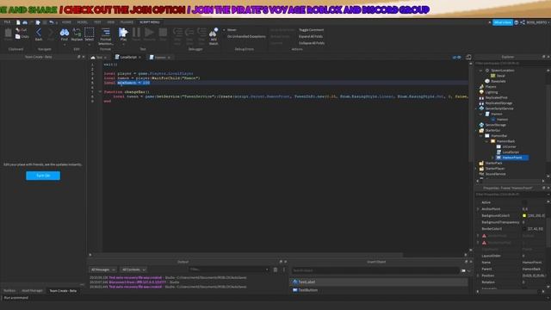Screen dimensions: 551x310
Task: Collapse the ServerScriptService node
Action: point(476,108)
